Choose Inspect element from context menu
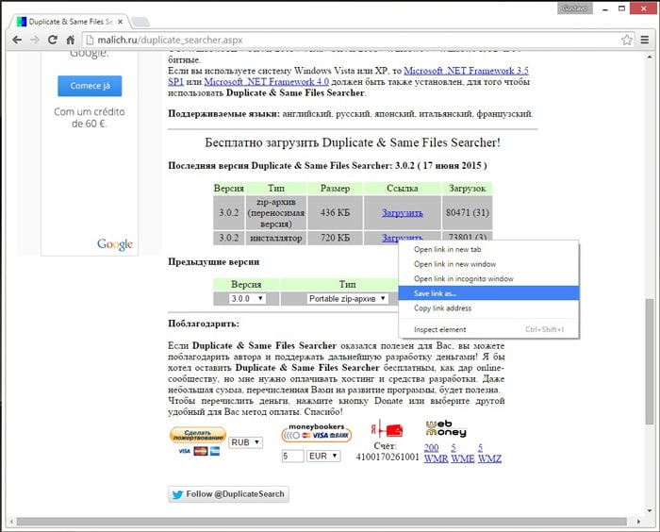Image resolution: width=660 pixels, height=532 pixels. coord(488,329)
